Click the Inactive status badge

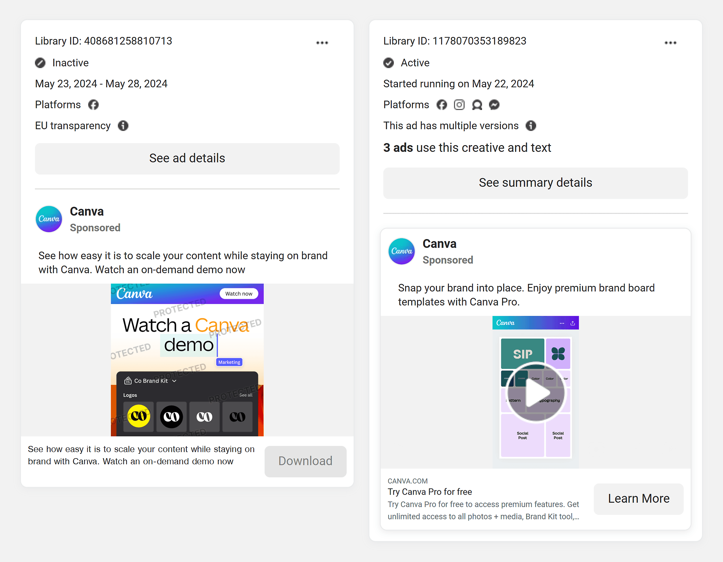tap(40, 62)
